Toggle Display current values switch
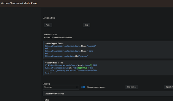The width and height of the screenshot is (173, 101). coord(83,87)
